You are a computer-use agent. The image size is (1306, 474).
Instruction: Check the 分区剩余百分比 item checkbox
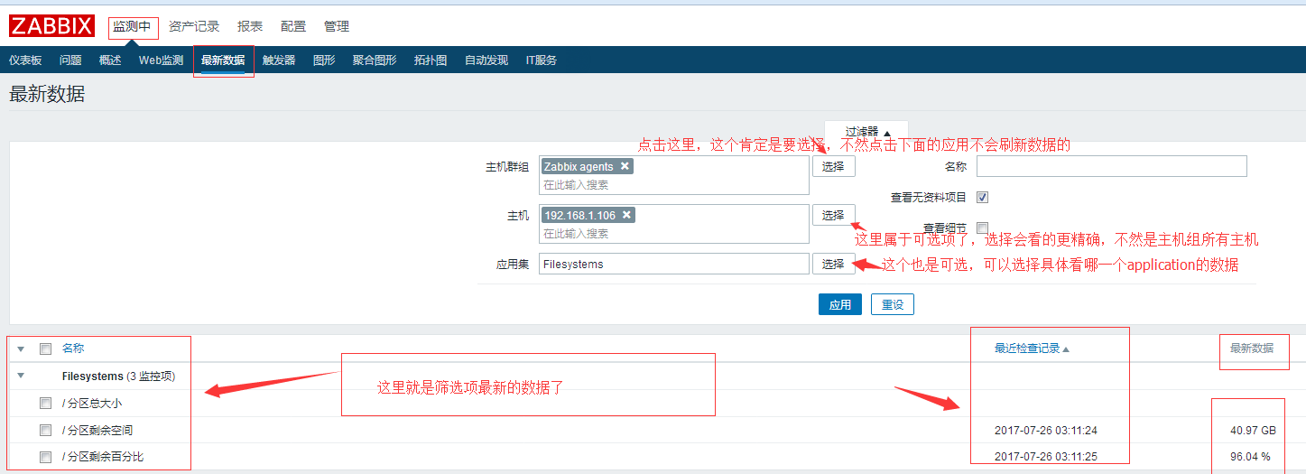point(45,457)
